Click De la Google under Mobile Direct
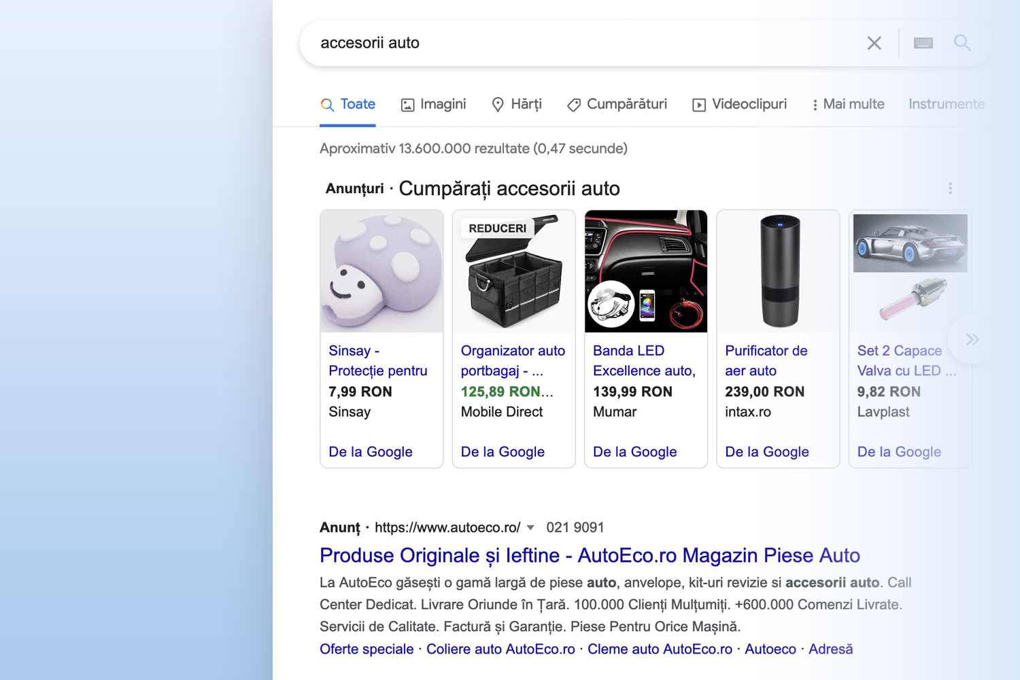Viewport: 1020px width, 680px height. [503, 452]
